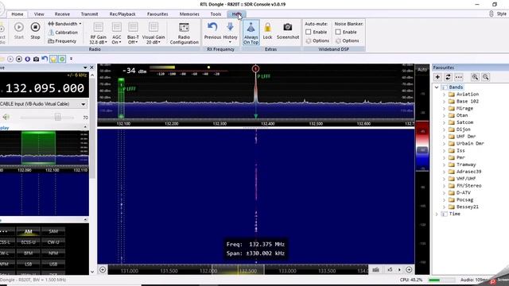
Task: Adjust the volume slider handle
Action: click(x=57, y=117)
